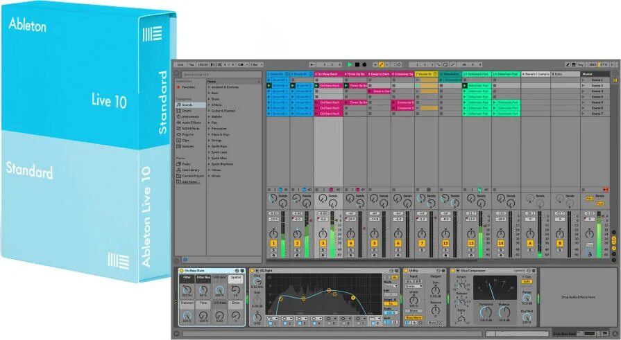Viewport: 621px width, 340px height.
Task: Select the A Reverb return track header
Action: click(x=536, y=74)
